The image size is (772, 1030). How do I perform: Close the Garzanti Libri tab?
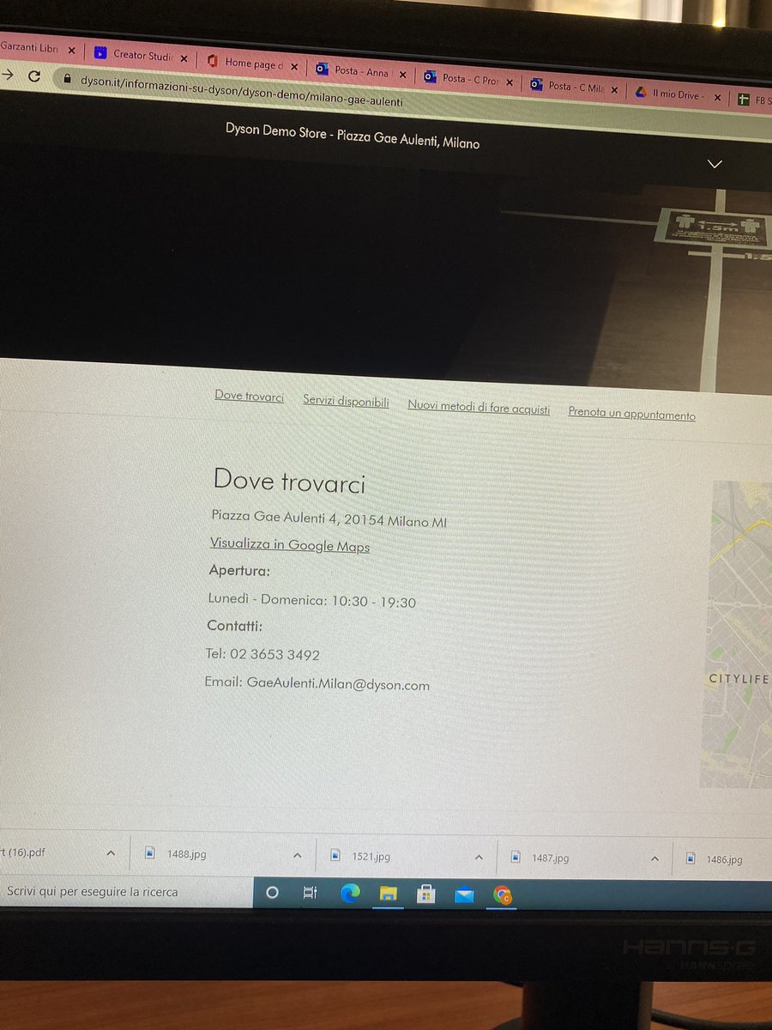71,50
